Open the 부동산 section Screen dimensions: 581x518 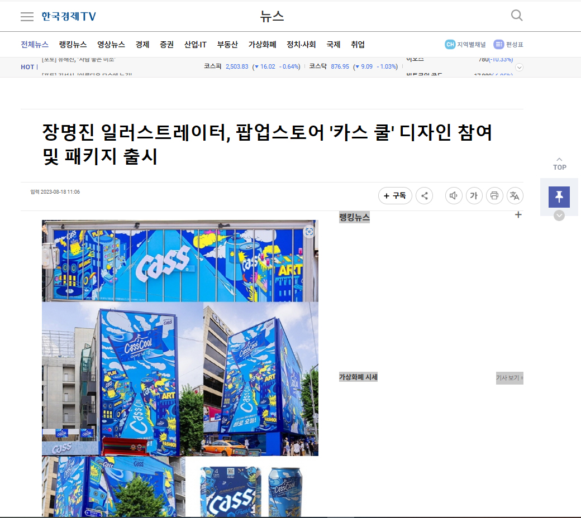click(x=227, y=45)
